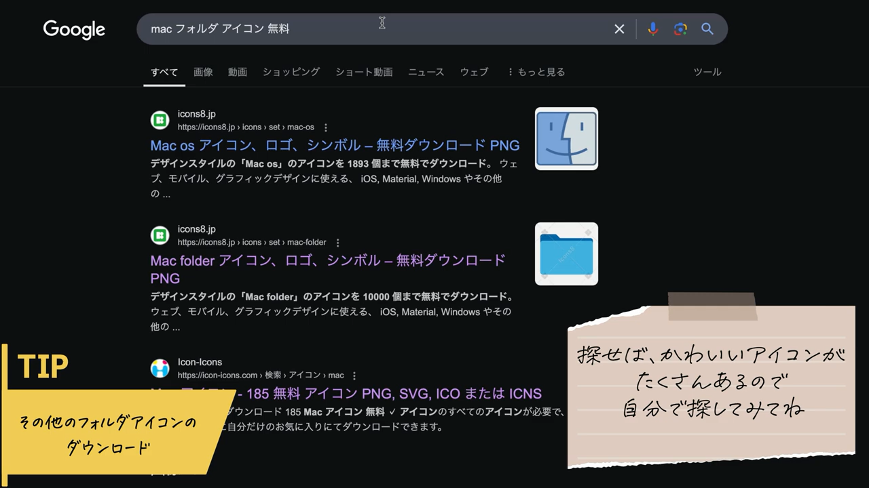
Task: Submit search with the magnifier icon
Action: [707, 29]
